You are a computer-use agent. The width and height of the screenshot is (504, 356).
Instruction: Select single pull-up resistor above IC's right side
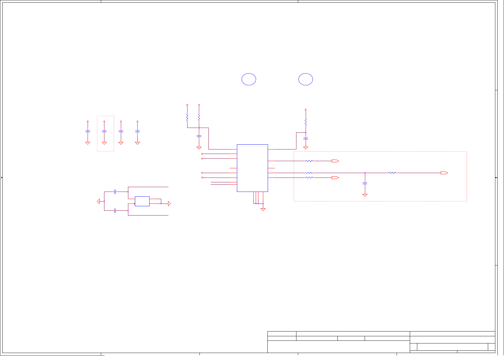tap(306, 122)
